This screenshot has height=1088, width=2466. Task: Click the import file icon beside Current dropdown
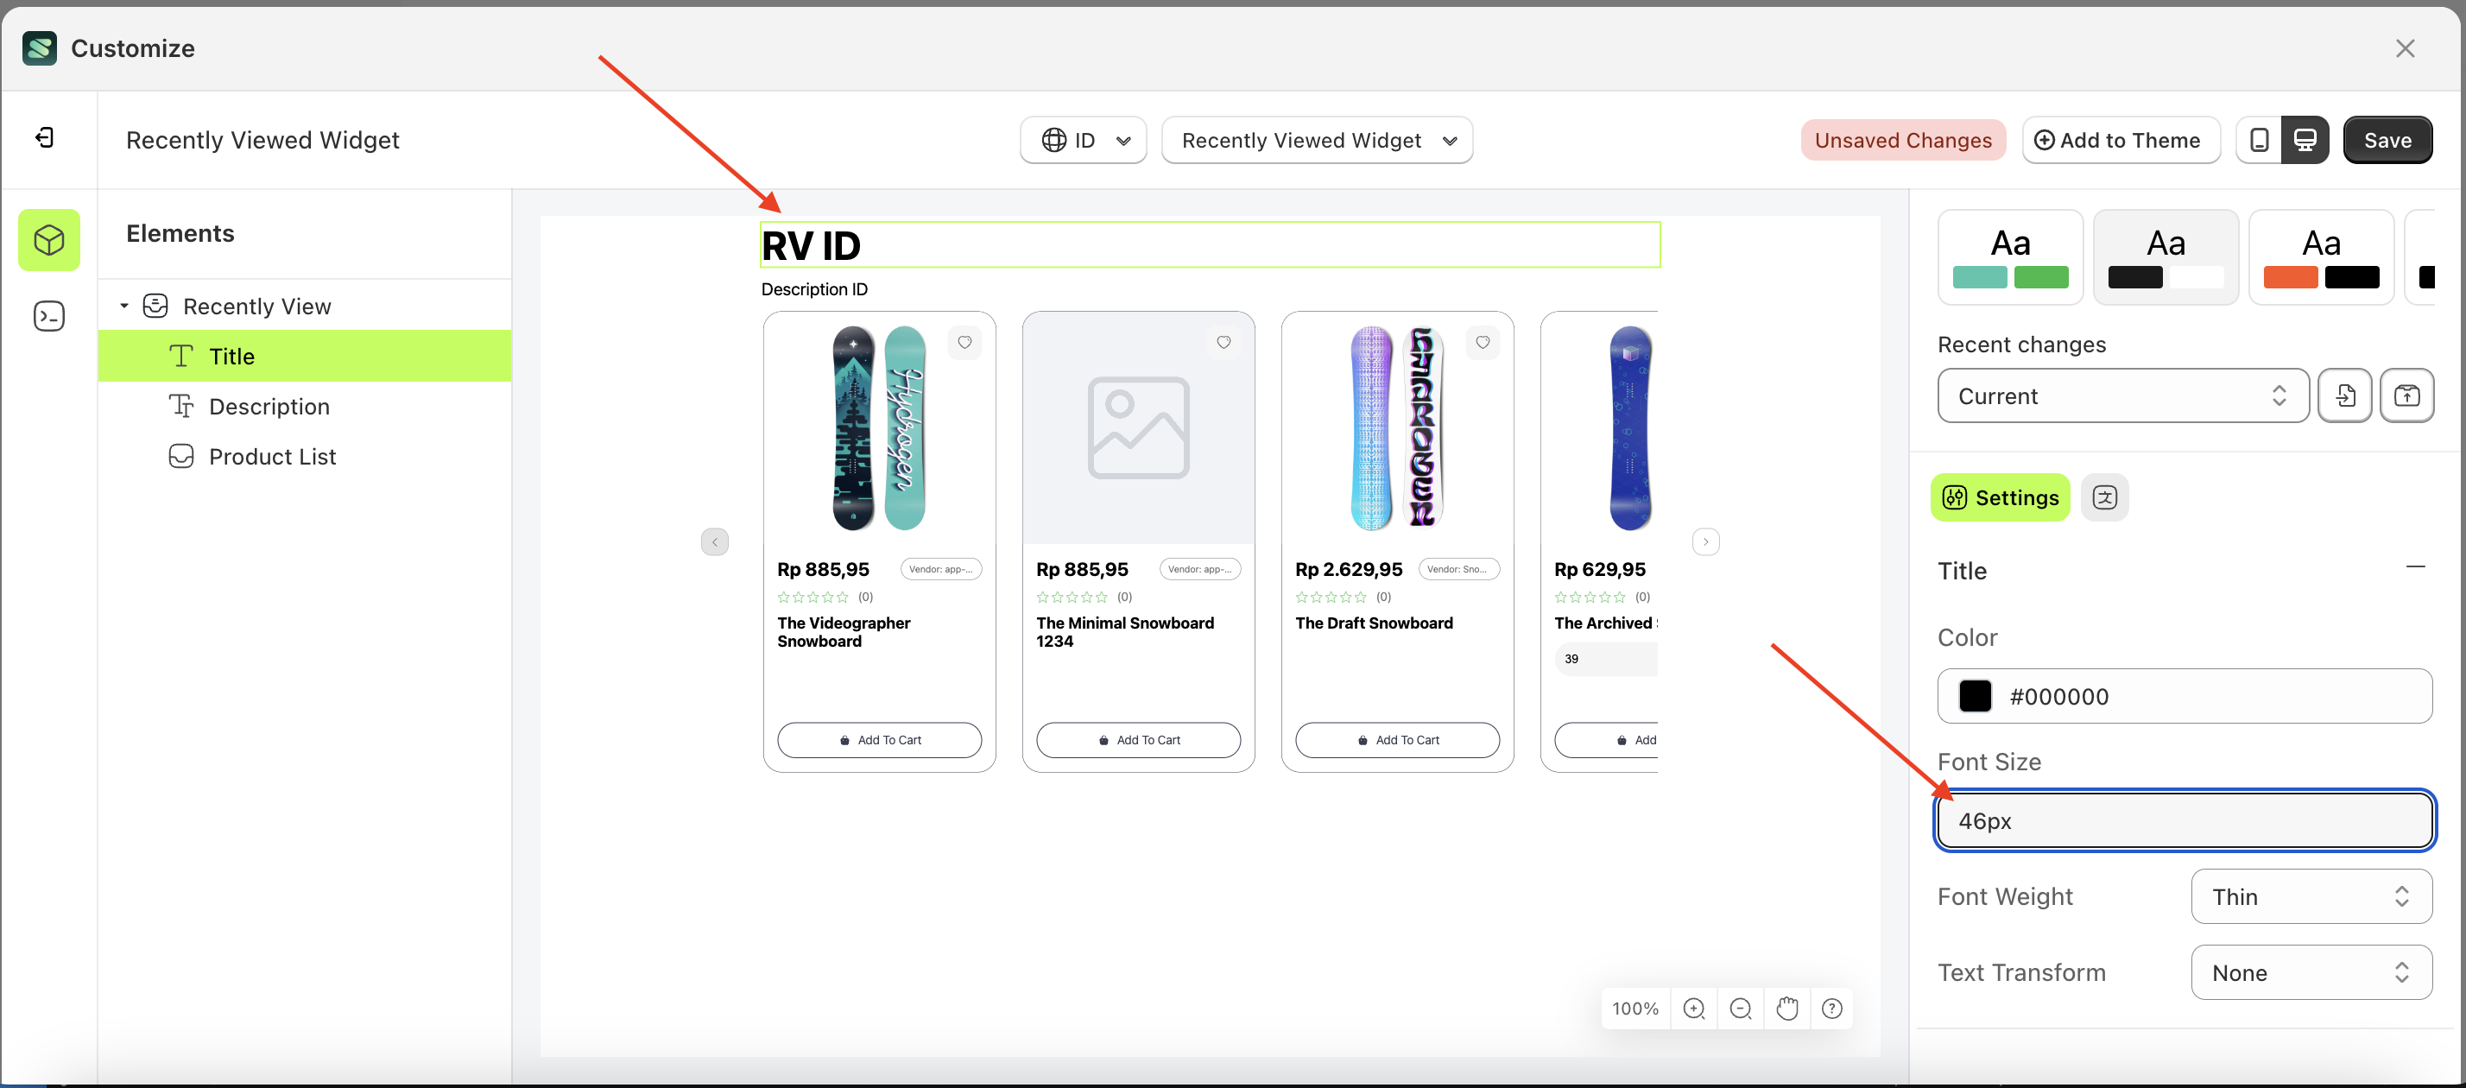pyautogui.click(x=2344, y=395)
